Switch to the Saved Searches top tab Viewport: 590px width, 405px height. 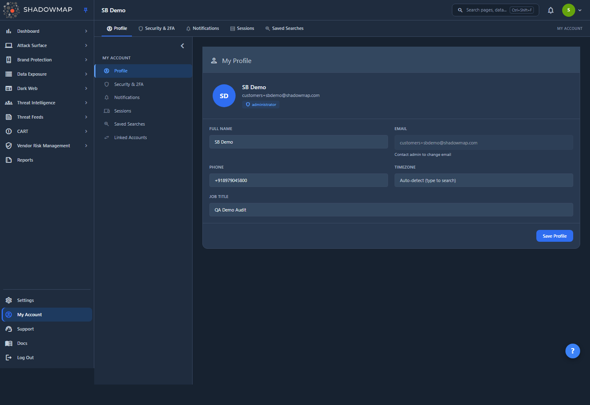(x=284, y=29)
